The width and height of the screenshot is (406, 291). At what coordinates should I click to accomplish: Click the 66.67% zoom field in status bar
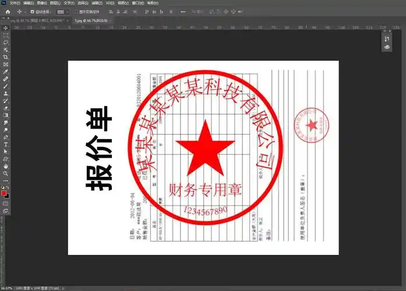coord(7,288)
